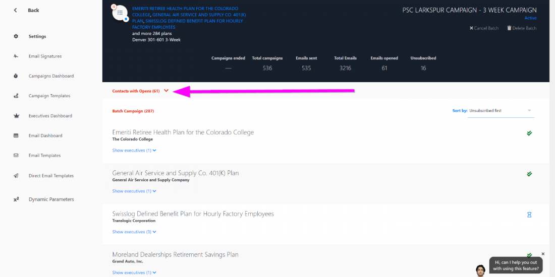The width and height of the screenshot is (555, 277).
Task: Click the Executives Dashboard crown icon
Action: pyautogui.click(x=16, y=116)
